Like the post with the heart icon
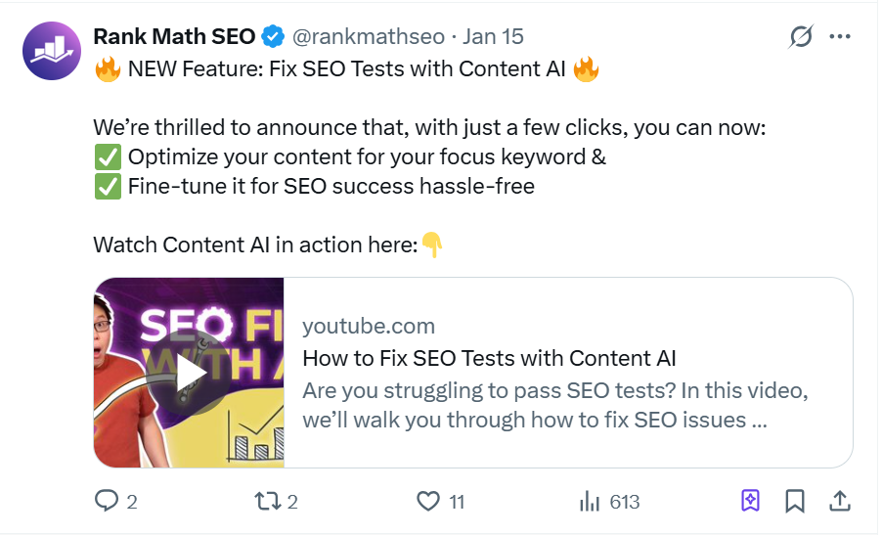Viewport: 882px width, 535px height. pos(428,502)
